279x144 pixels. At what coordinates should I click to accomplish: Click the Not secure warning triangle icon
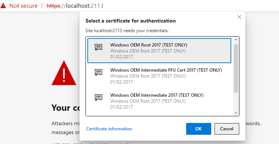click(3, 6)
